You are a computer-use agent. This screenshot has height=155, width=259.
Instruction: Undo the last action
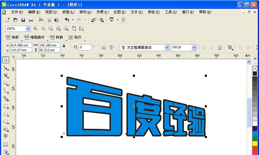pyautogui.click(x=67, y=20)
